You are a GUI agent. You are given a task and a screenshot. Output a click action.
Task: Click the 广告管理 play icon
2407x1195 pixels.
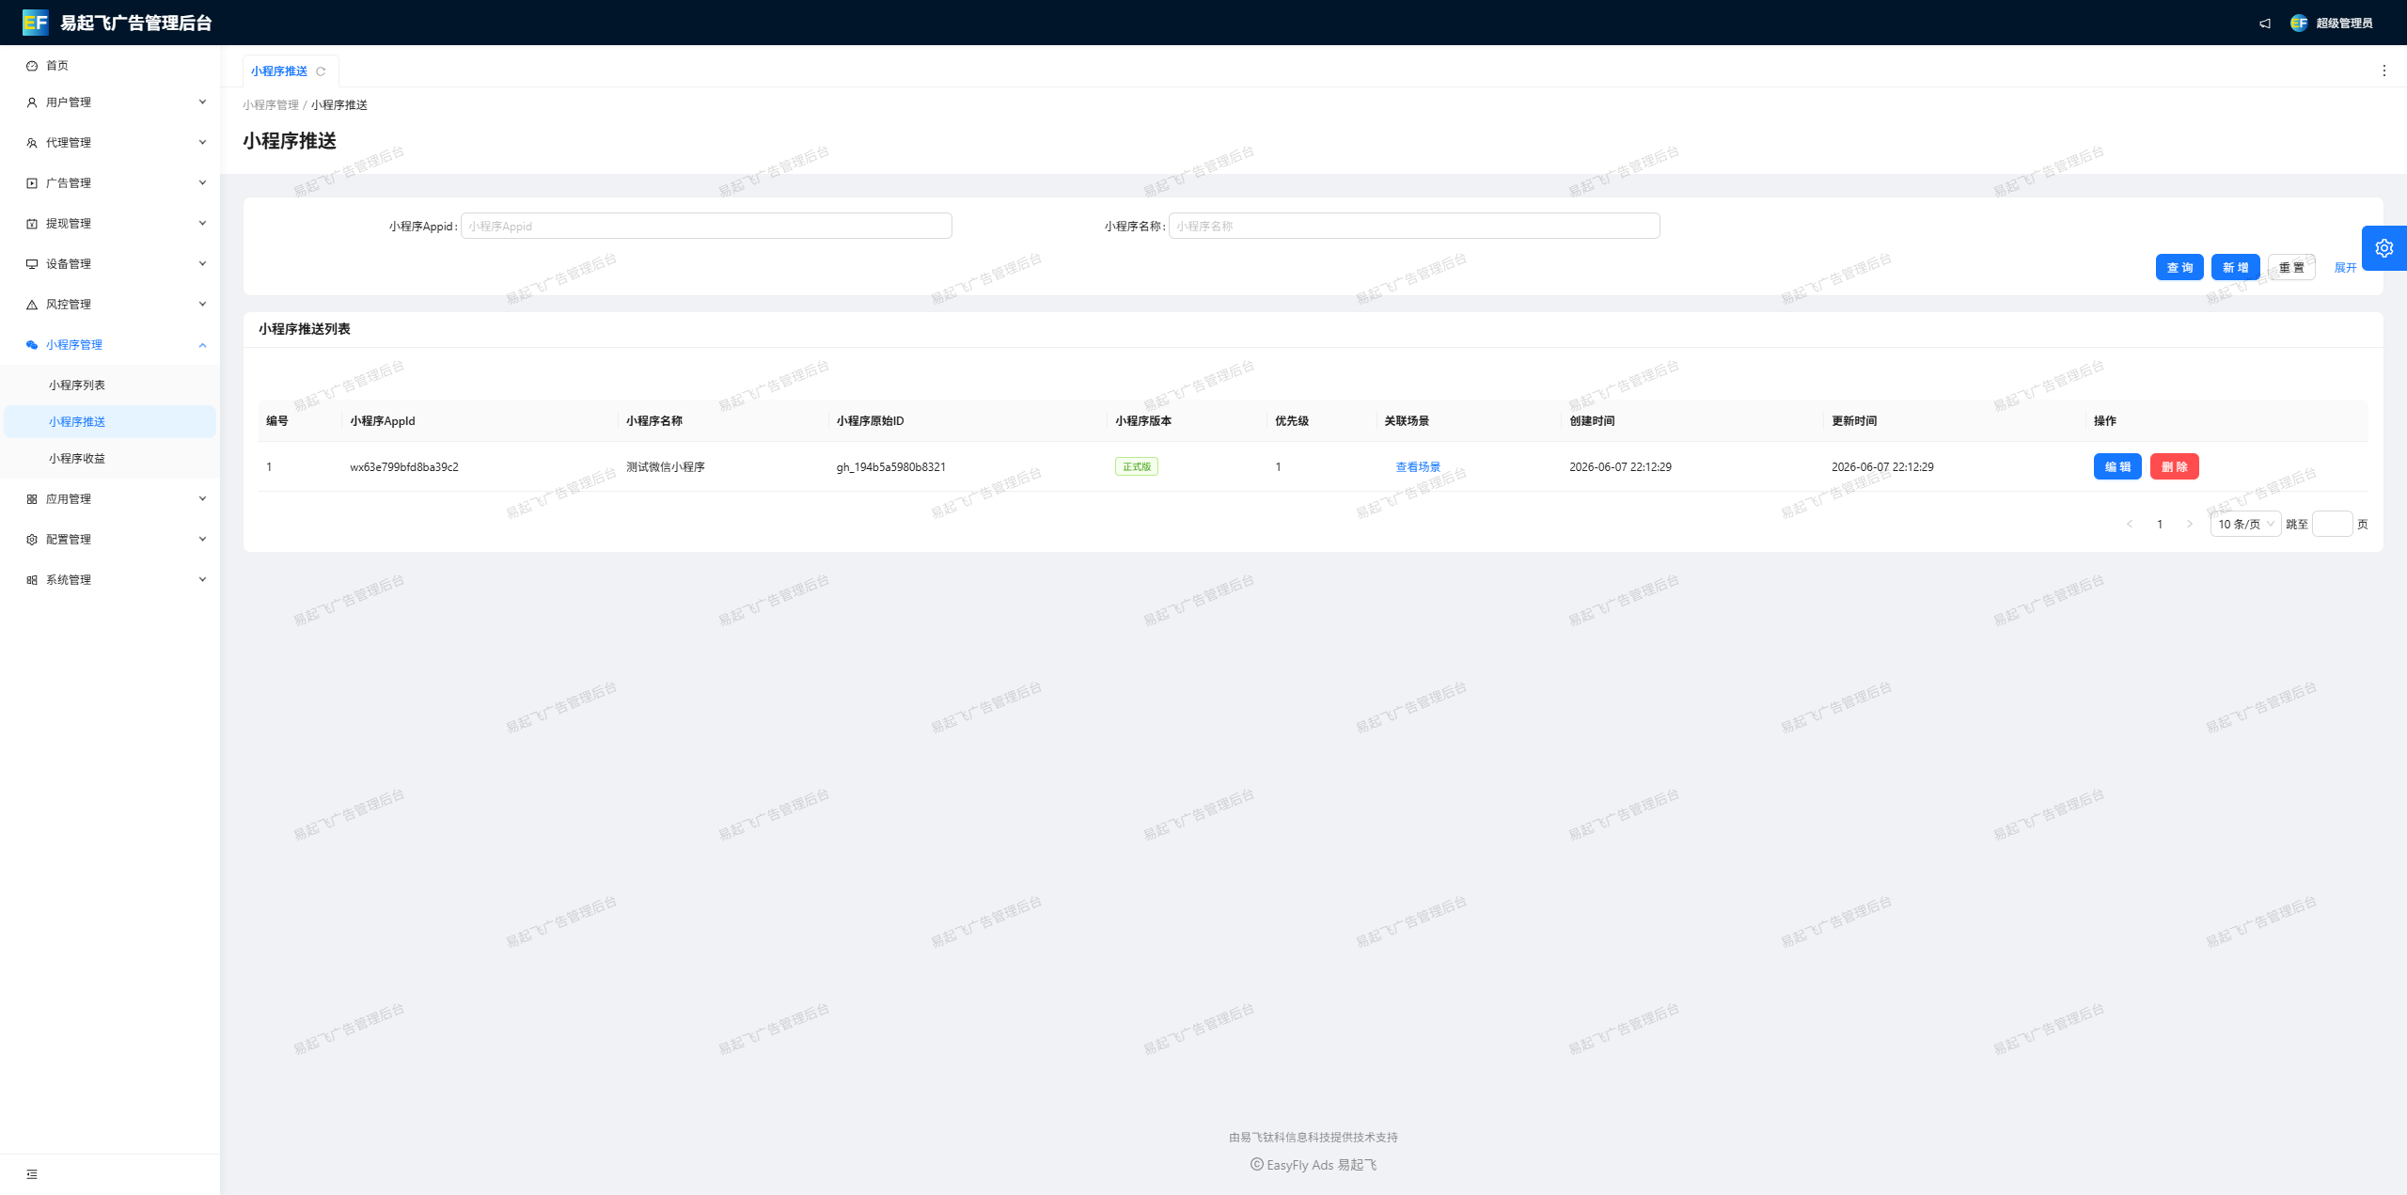(32, 183)
